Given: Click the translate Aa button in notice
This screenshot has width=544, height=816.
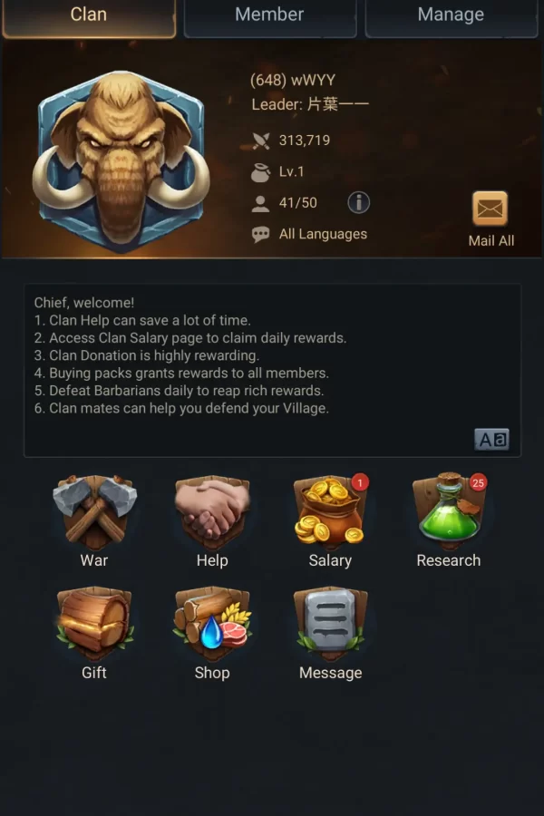Looking at the screenshot, I should click(491, 440).
